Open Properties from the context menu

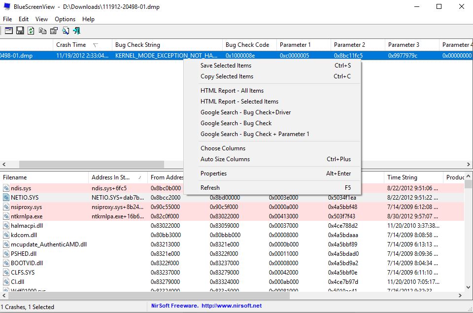click(x=272, y=173)
